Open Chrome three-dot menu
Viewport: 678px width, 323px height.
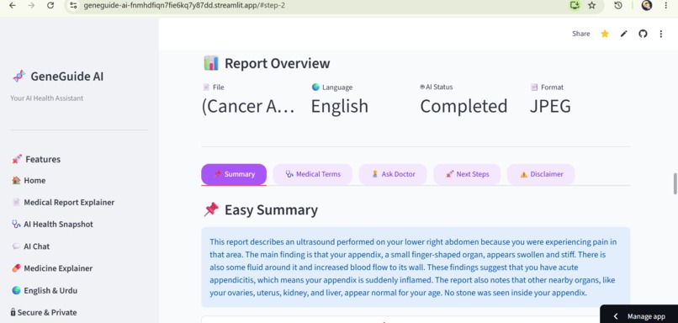point(665,6)
